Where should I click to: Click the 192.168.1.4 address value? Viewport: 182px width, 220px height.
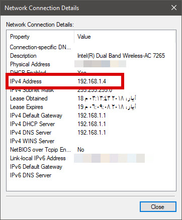[x=92, y=81]
